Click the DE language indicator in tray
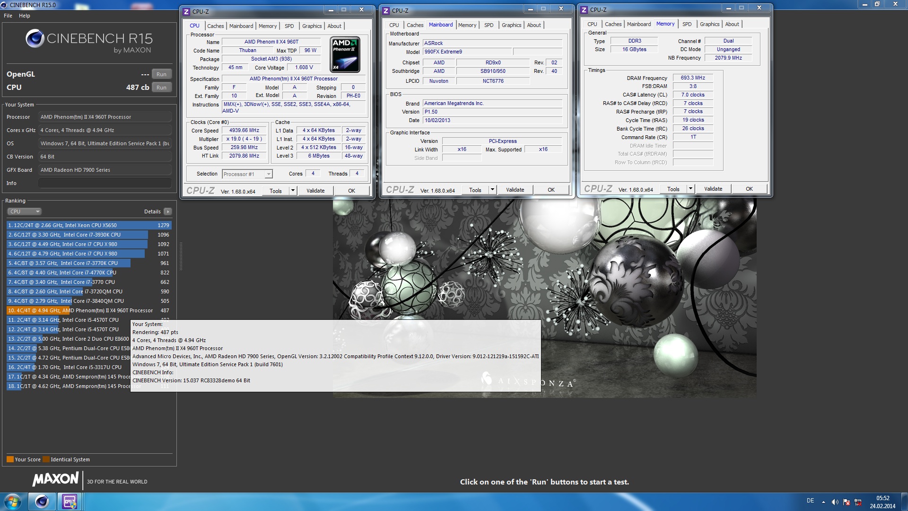908x511 pixels. (810, 501)
